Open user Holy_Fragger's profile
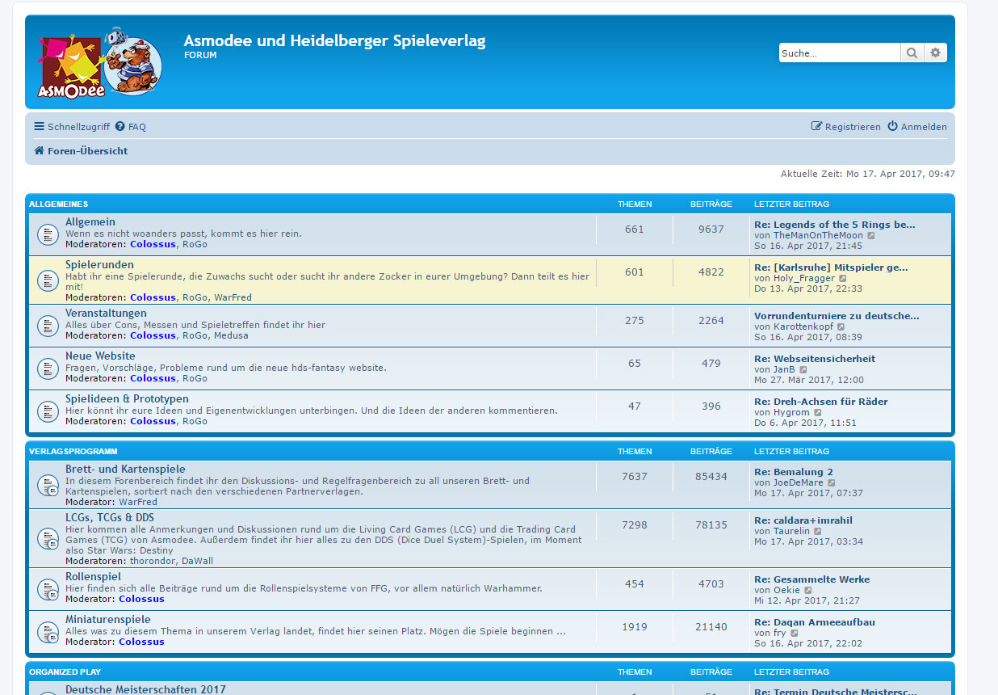 click(x=804, y=278)
